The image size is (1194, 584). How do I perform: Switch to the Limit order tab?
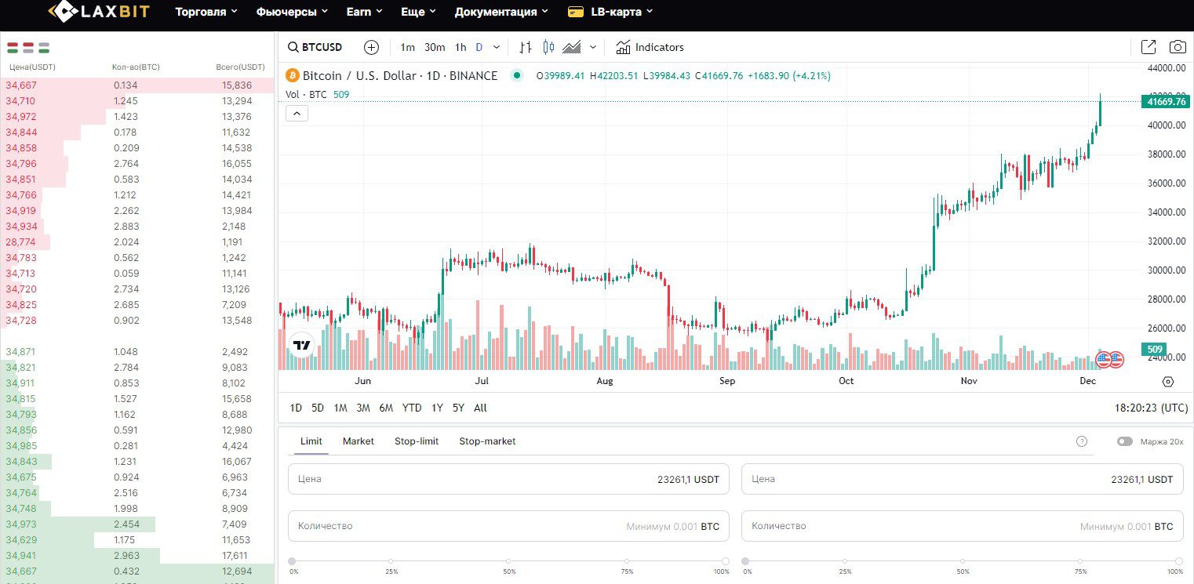[x=311, y=441]
